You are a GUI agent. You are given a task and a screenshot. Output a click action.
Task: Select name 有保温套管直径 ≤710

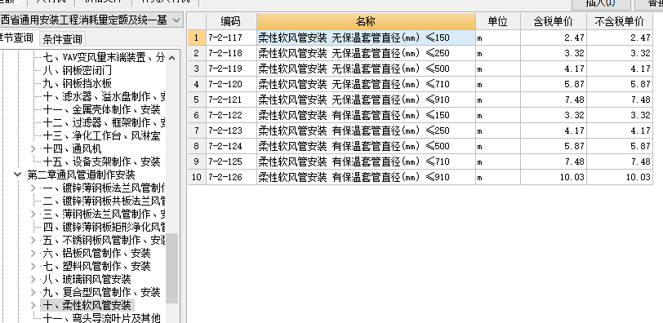pyautogui.click(x=366, y=161)
